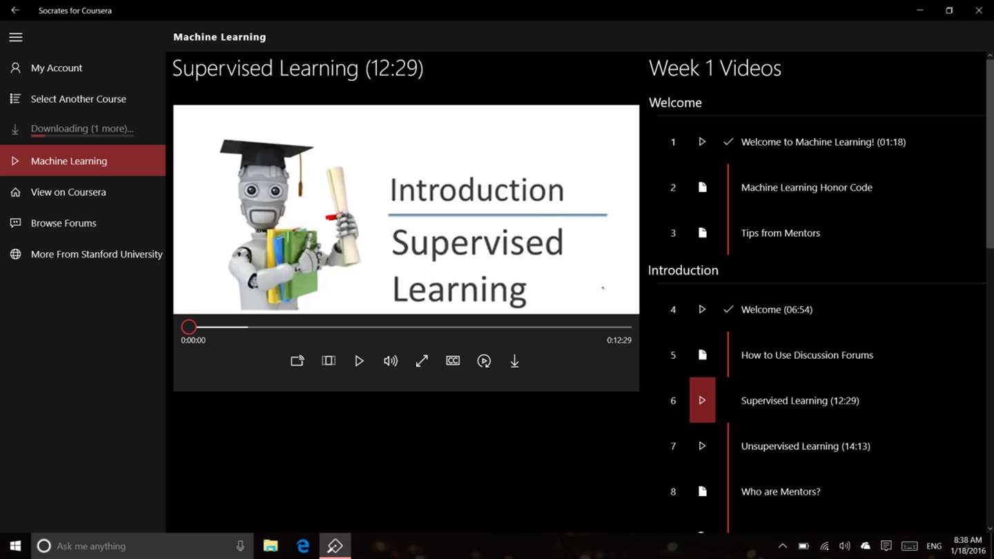994x559 pixels.
Task: Select the 'How to Use Discussion Forums' title
Action: [x=807, y=355]
